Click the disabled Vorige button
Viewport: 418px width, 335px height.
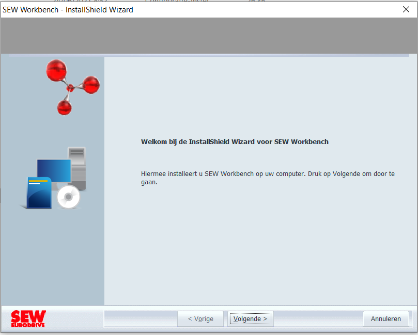click(200, 319)
